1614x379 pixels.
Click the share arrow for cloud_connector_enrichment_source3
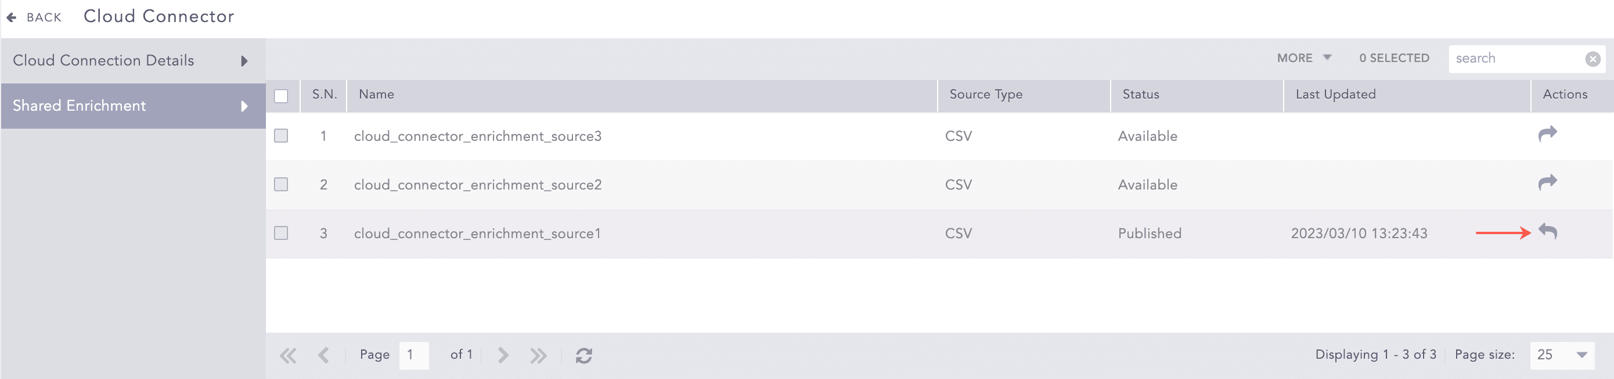pos(1547,134)
